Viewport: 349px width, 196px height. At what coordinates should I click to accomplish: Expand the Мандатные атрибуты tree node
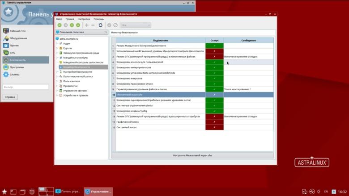[57, 58]
